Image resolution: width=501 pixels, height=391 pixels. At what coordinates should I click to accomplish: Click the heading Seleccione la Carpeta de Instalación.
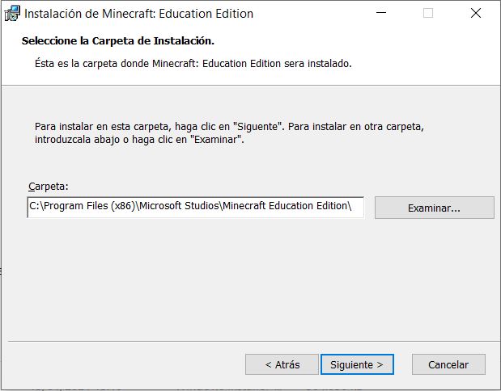(x=118, y=41)
